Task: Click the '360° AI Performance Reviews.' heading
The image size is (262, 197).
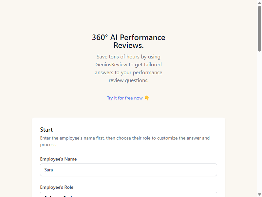Action: [128, 41]
